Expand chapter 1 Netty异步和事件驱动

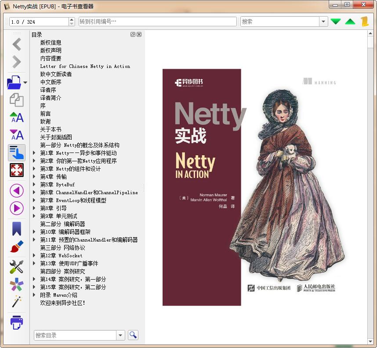click(34, 153)
